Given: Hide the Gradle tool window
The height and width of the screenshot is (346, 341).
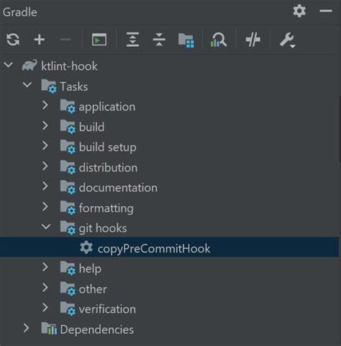Looking at the screenshot, I should [326, 11].
